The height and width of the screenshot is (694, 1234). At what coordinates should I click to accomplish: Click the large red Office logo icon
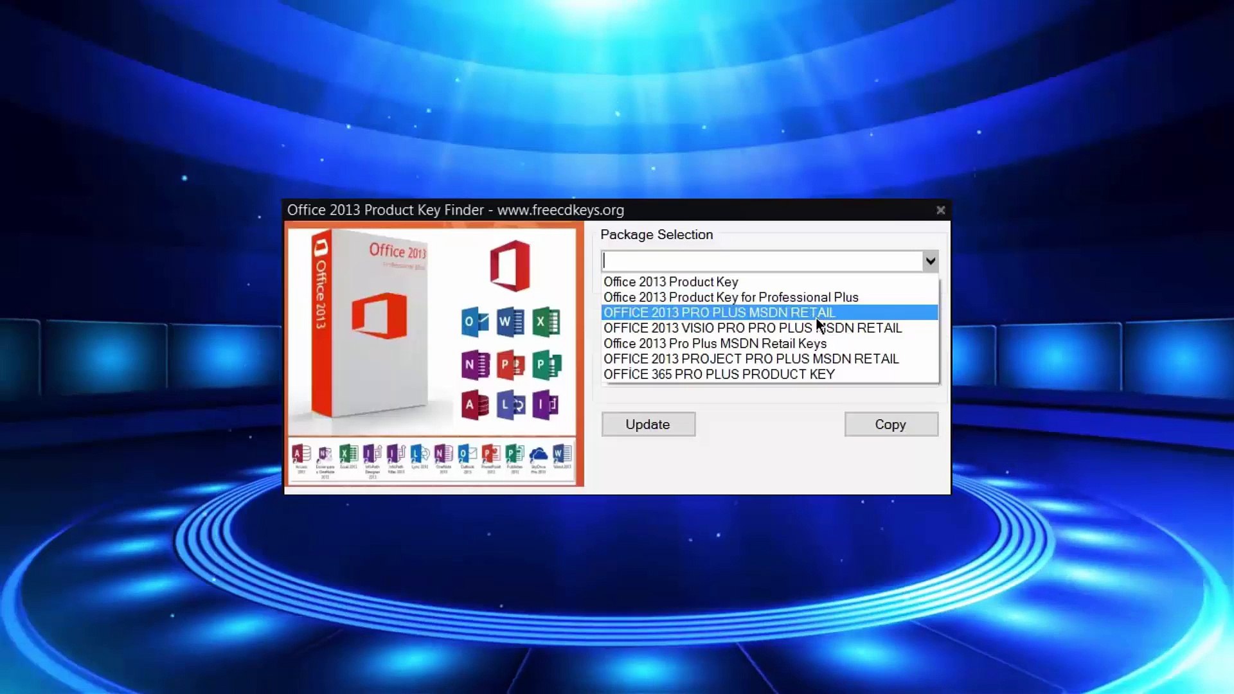[x=510, y=265]
